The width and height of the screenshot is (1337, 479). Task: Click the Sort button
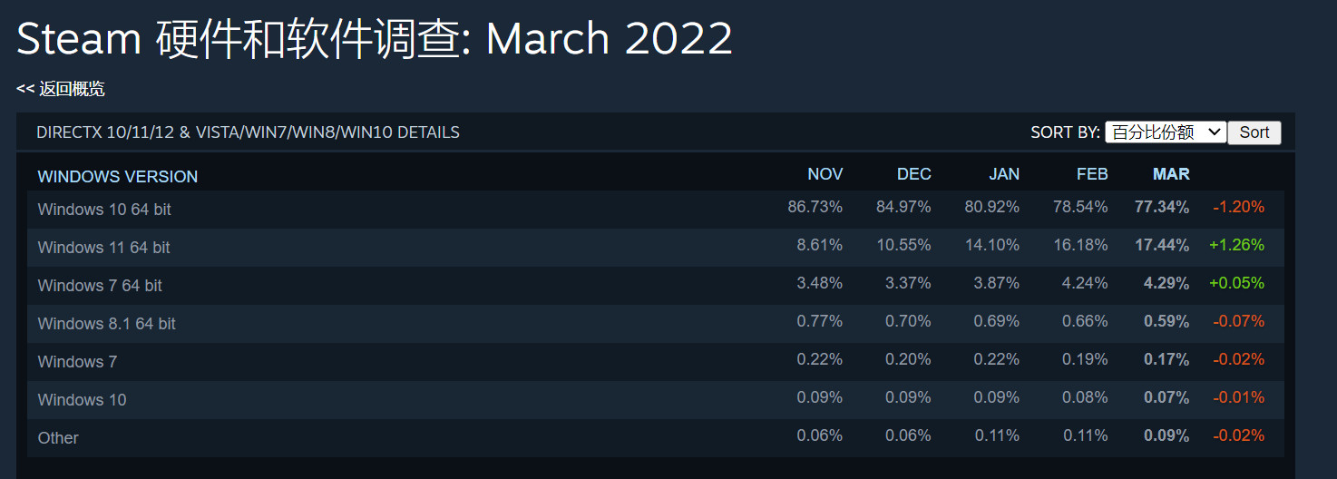1254,132
